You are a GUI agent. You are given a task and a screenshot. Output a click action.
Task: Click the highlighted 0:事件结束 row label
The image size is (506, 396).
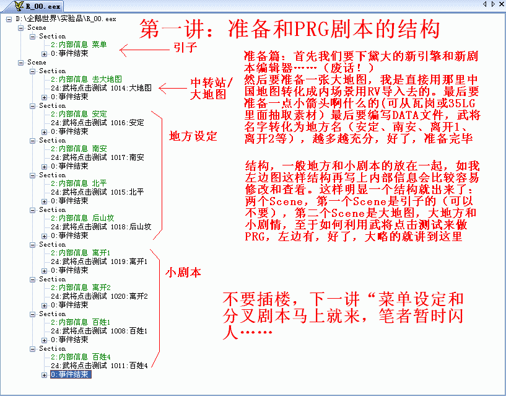(x=71, y=374)
